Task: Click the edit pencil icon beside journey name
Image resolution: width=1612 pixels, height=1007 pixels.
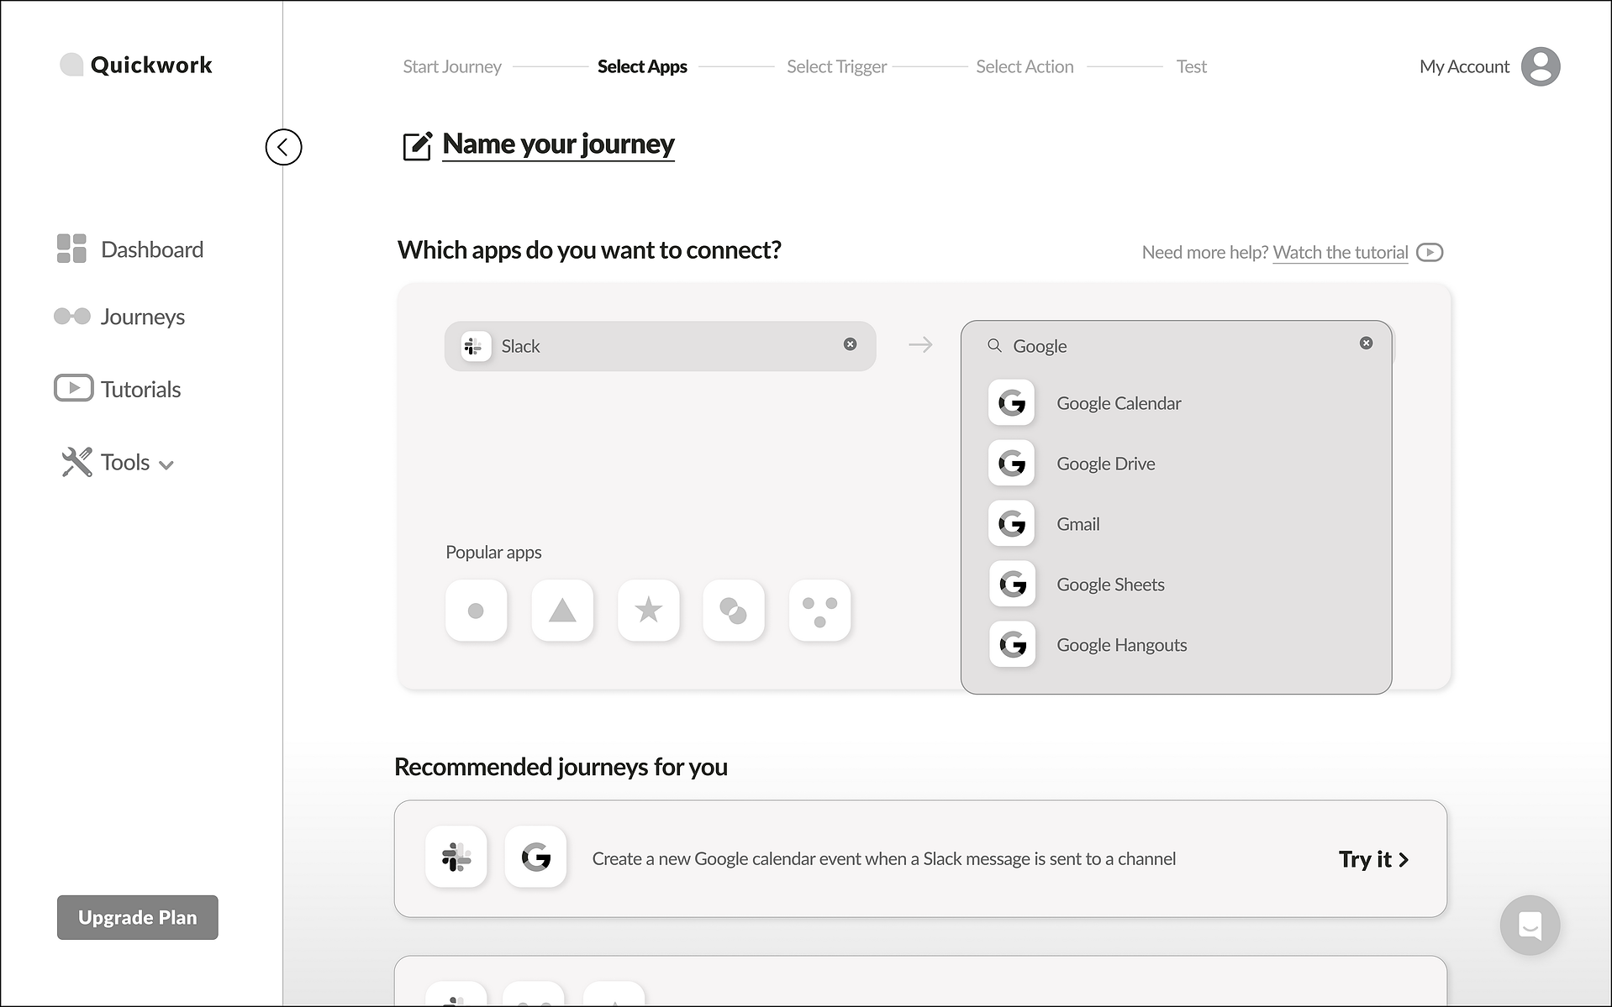Action: 418,145
